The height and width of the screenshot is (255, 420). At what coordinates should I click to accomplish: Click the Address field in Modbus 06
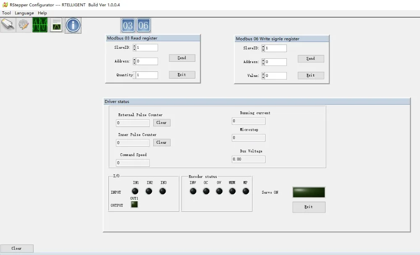click(x=276, y=62)
